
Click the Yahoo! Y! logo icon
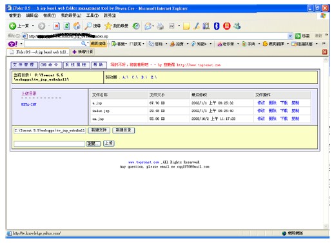point(13,44)
